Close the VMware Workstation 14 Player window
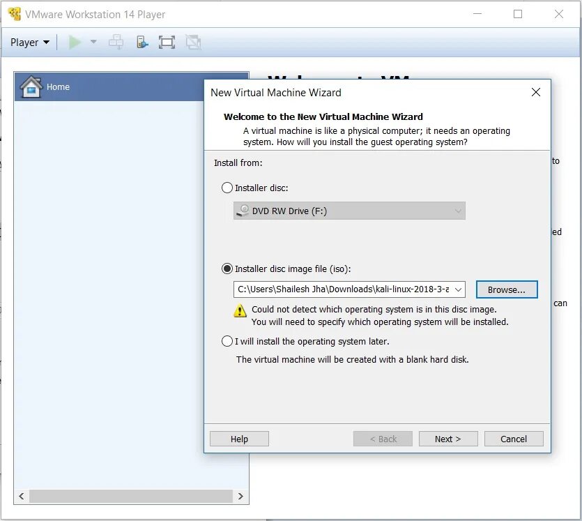 pos(559,14)
